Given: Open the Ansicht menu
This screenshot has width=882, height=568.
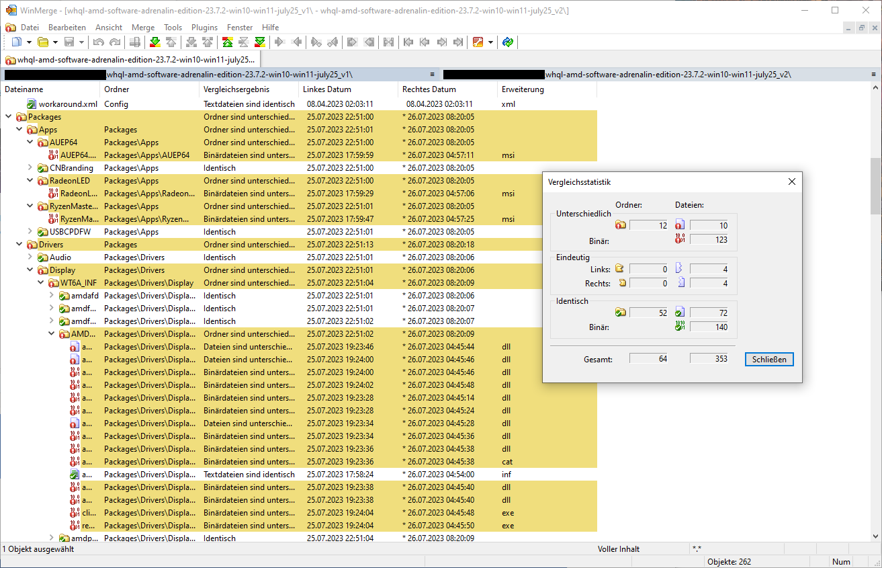Looking at the screenshot, I should click(109, 28).
